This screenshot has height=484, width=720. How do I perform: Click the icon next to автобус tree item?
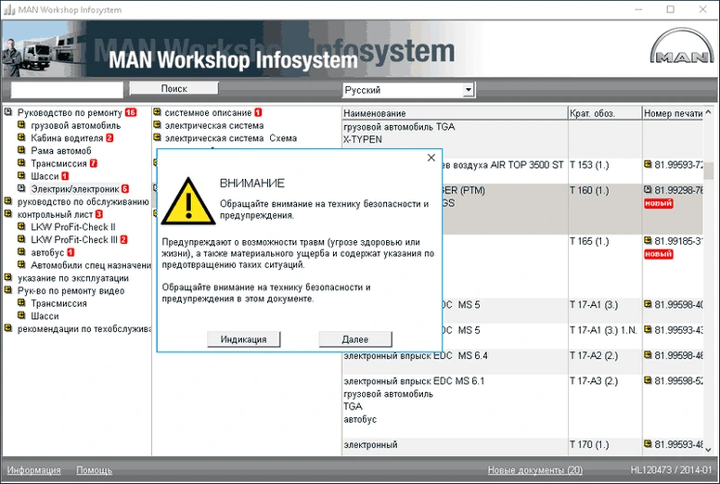click(21, 252)
